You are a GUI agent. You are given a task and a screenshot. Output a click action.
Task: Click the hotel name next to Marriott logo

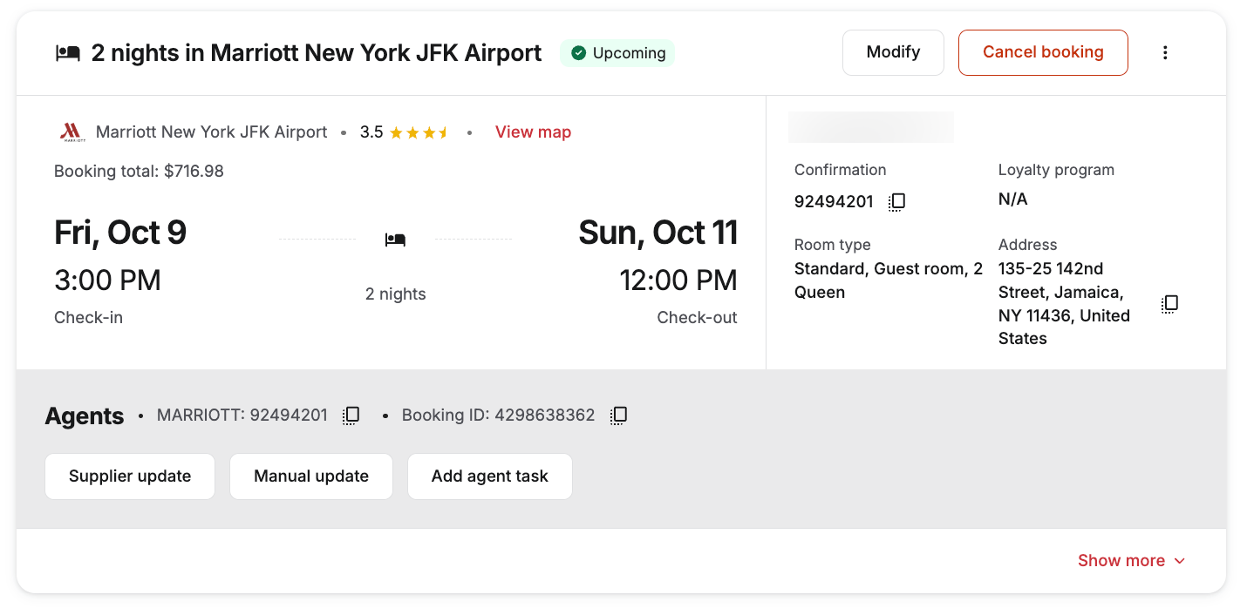[x=211, y=132]
